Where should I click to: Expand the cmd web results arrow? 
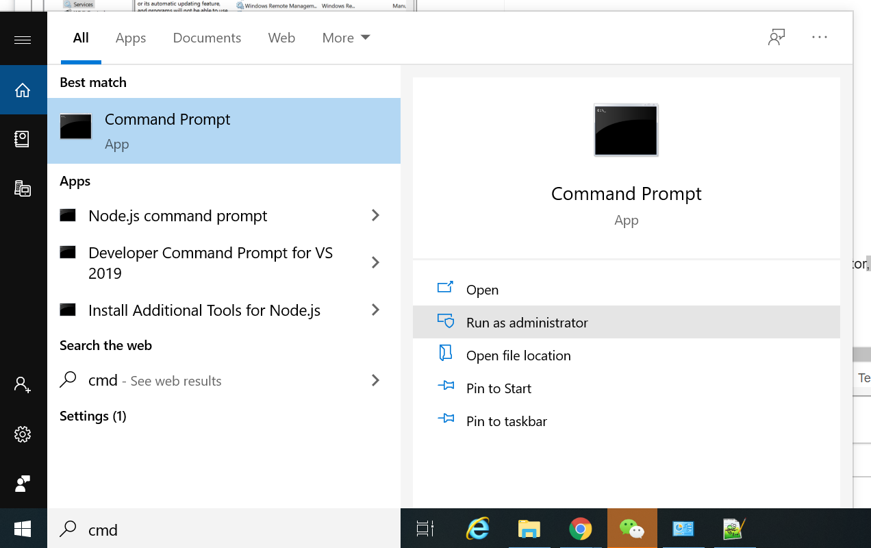point(375,380)
